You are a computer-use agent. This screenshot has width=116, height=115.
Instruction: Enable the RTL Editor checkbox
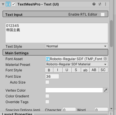pos(103,14)
